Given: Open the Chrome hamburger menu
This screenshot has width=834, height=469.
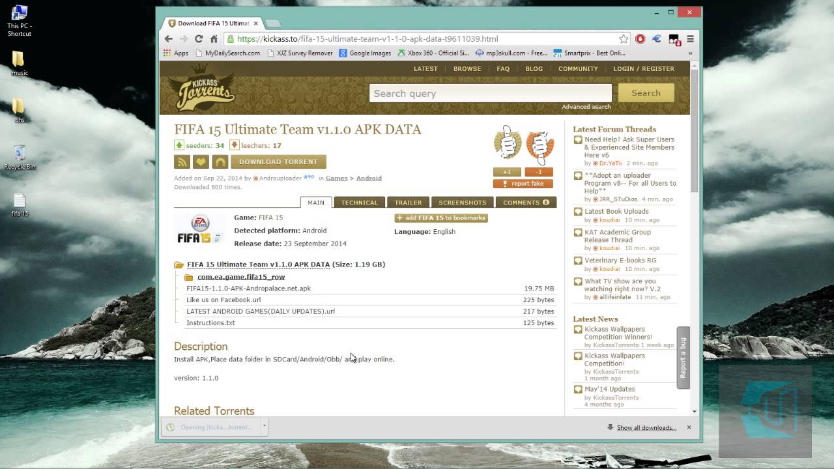Looking at the screenshot, I should (x=690, y=38).
